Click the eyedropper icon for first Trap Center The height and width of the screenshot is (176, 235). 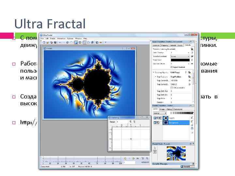coord(189,81)
